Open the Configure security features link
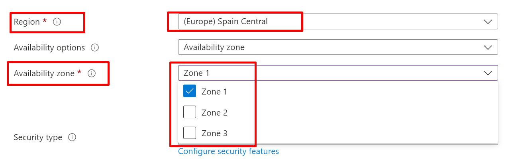The image size is (508, 160). tap(228, 151)
